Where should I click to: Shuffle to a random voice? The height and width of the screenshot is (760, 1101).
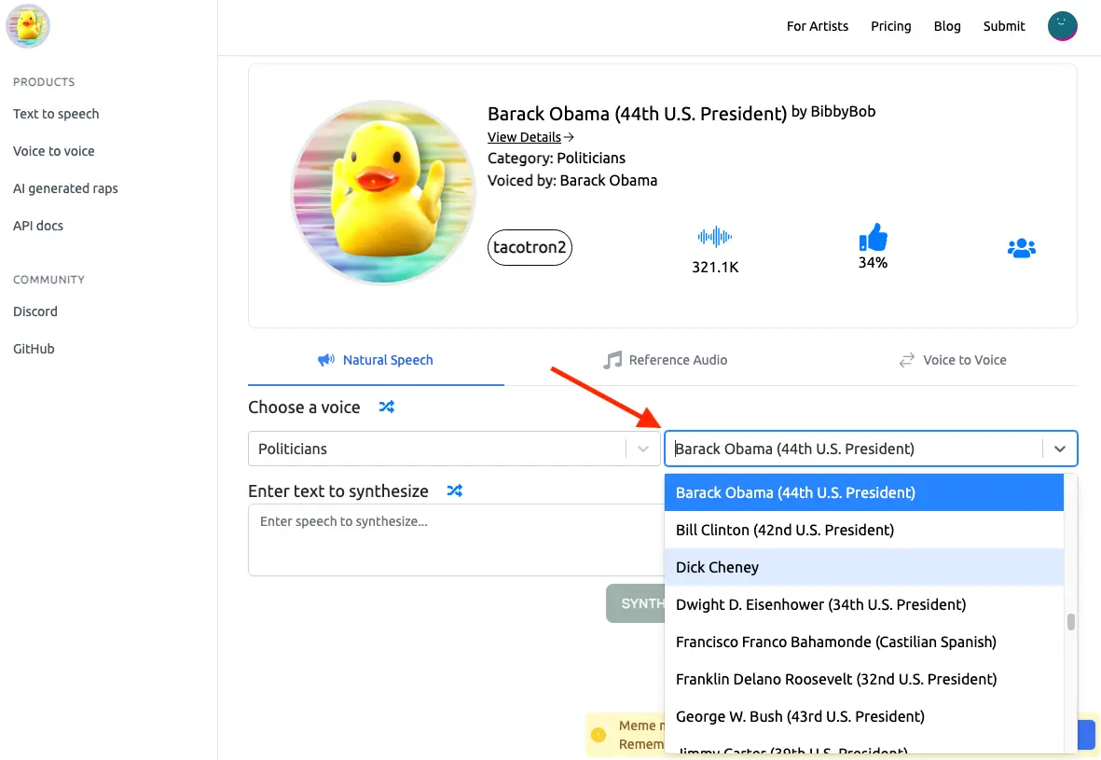[x=386, y=407]
